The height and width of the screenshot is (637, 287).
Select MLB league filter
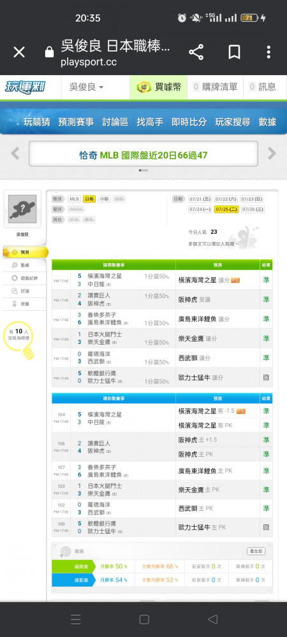pyautogui.click(x=73, y=199)
